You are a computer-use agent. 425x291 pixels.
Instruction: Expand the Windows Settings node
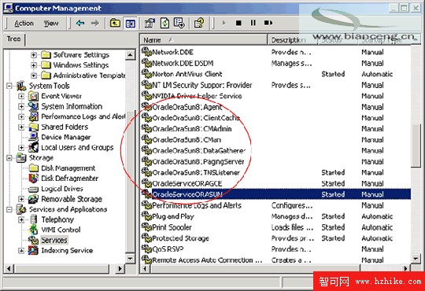pos(34,65)
